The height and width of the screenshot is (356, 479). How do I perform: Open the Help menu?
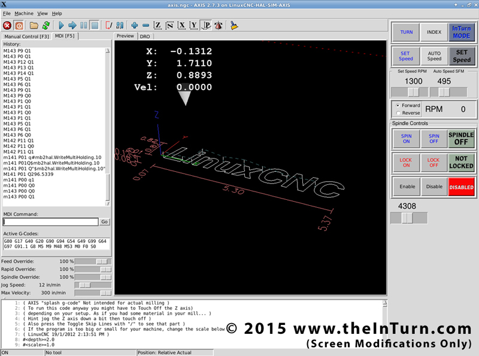[x=57, y=13]
